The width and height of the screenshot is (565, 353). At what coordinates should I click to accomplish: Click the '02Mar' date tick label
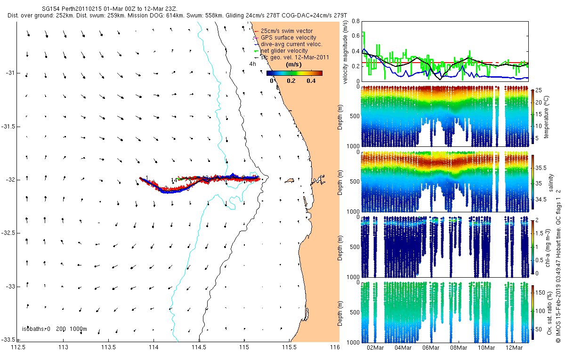coord(375,347)
